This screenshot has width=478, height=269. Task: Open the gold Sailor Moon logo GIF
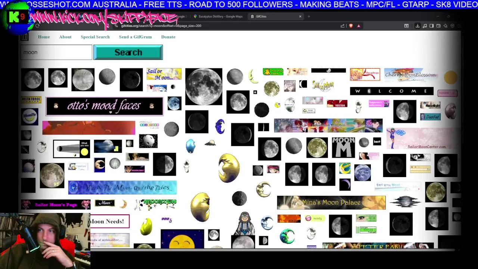[323, 85]
